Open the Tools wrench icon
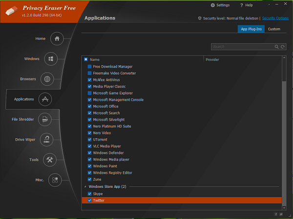This screenshot has width=293, height=219. 50,160
